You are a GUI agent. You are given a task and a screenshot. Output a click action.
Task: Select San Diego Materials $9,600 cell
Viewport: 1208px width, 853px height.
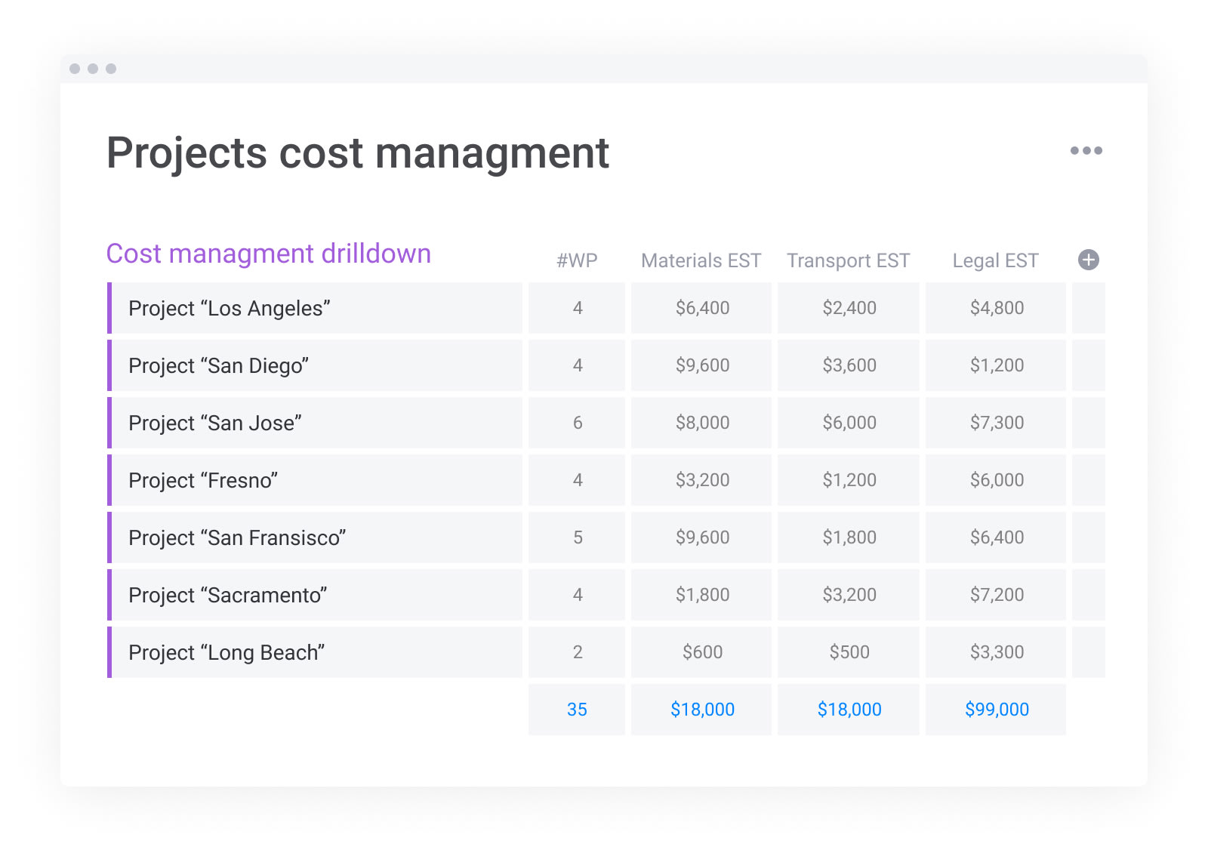click(701, 365)
